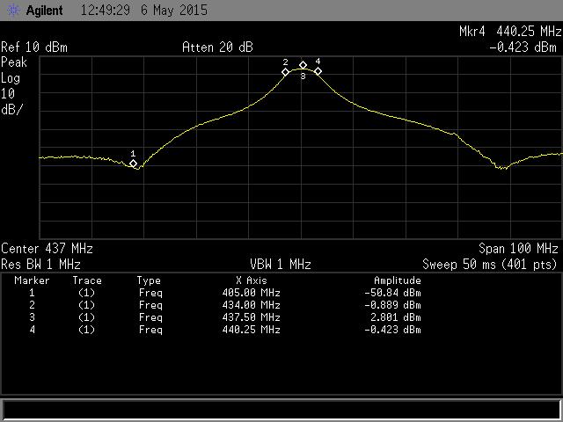Select marker 4 diamond on the trace
The height and width of the screenshot is (422, 563).
(318, 71)
